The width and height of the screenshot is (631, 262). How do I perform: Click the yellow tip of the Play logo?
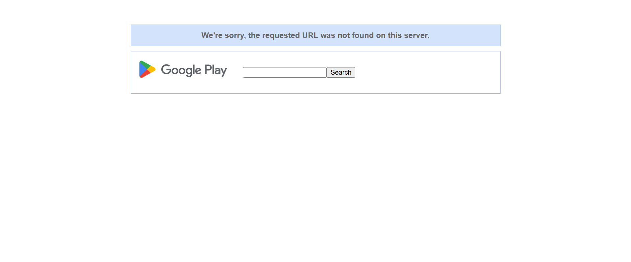152,69
